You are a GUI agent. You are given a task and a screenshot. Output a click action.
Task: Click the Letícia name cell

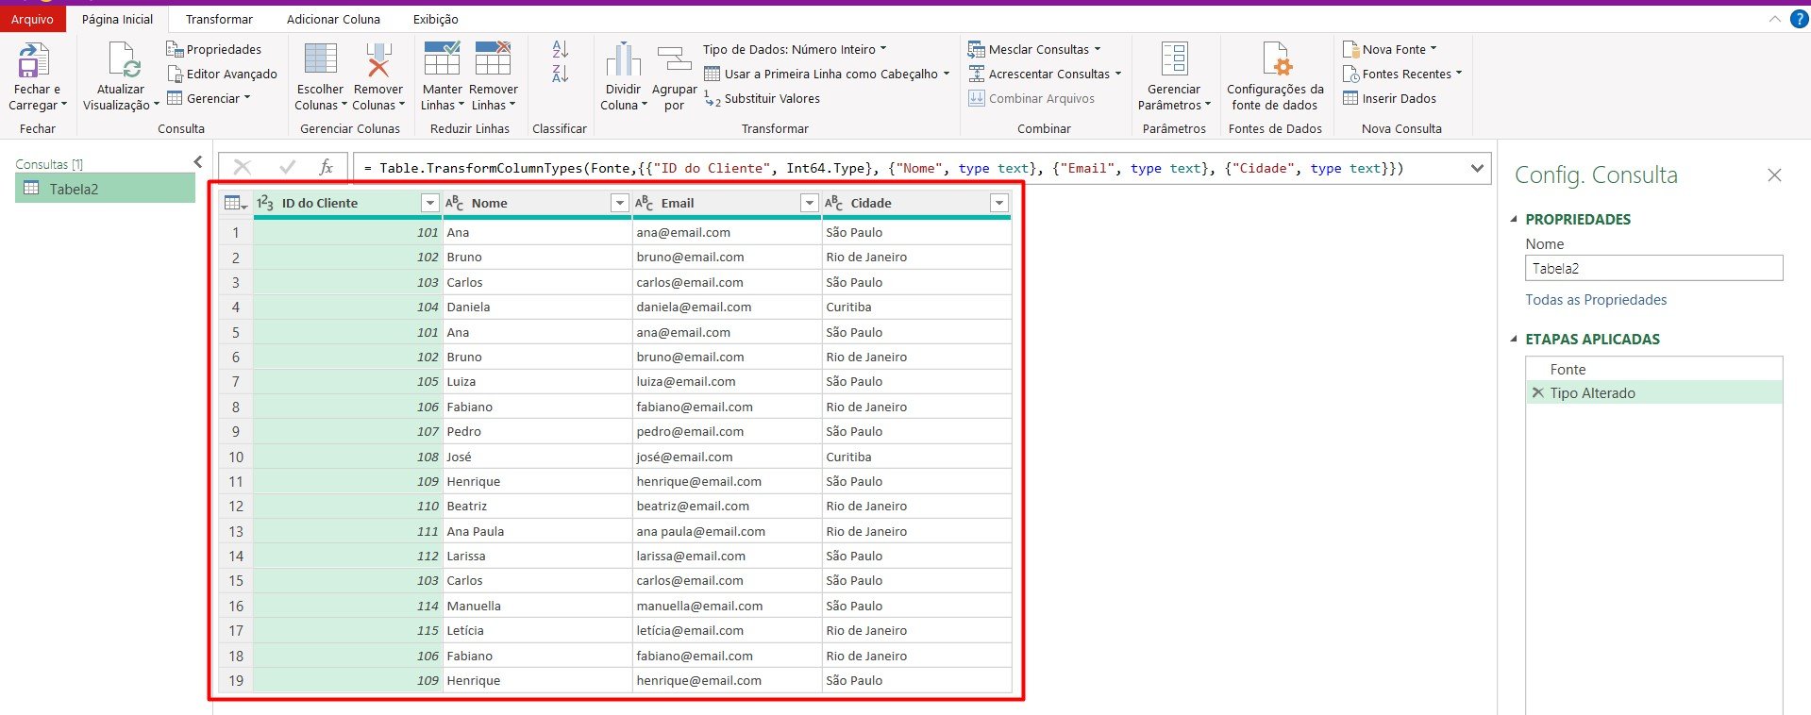537,630
